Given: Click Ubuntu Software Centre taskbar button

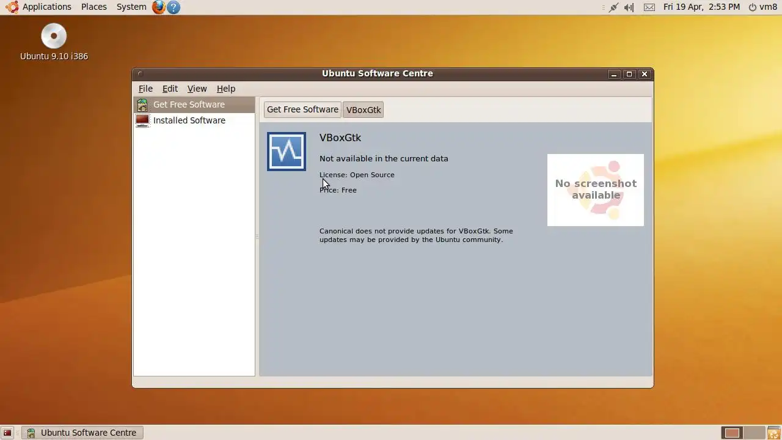Looking at the screenshot, I should point(83,433).
